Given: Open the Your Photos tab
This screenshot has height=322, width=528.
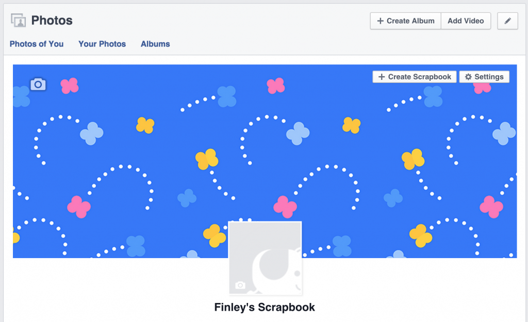Looking at the screenshot, I should click(x=102, y=44).
